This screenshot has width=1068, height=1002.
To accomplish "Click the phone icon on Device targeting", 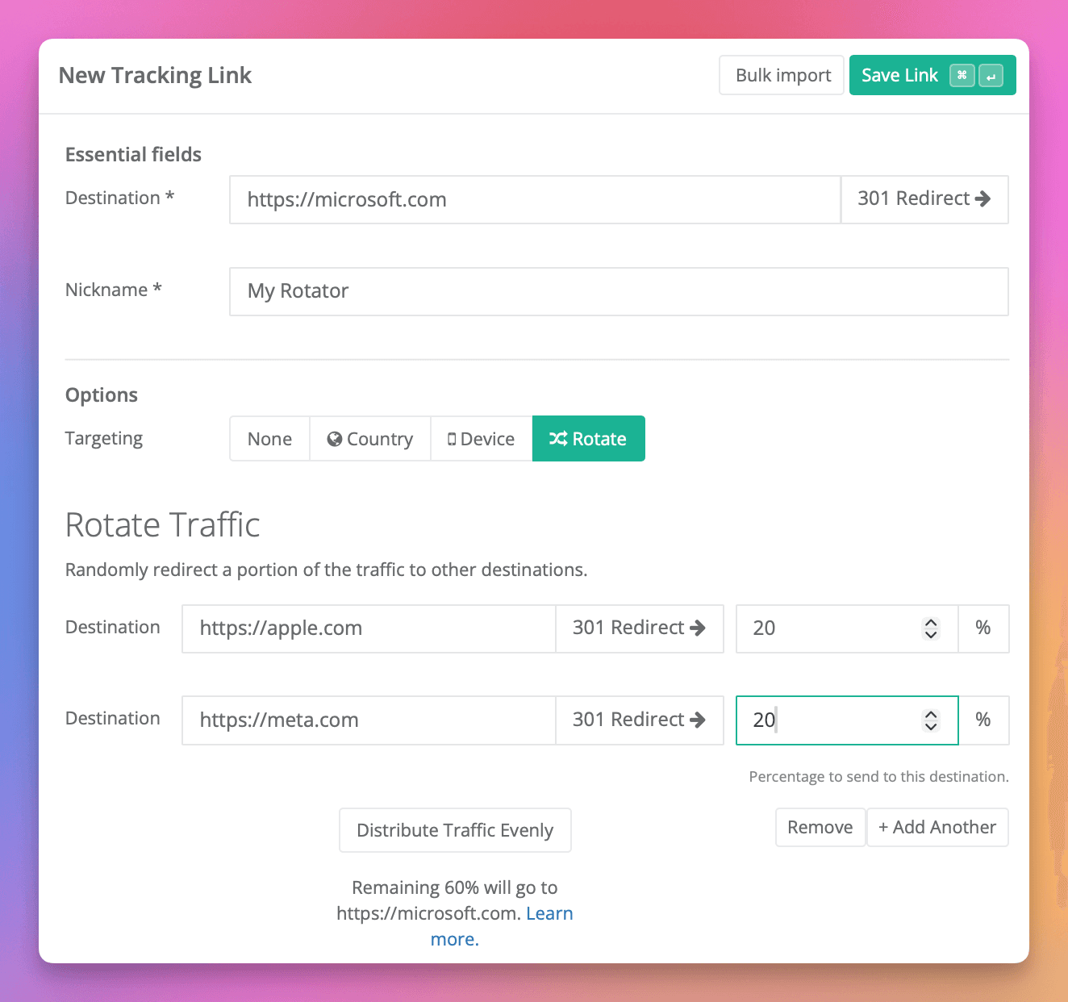I will [452, 439].
